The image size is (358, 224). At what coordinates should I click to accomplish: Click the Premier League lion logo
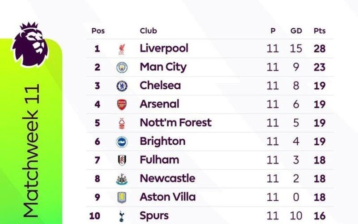click(x=30, y=44)
